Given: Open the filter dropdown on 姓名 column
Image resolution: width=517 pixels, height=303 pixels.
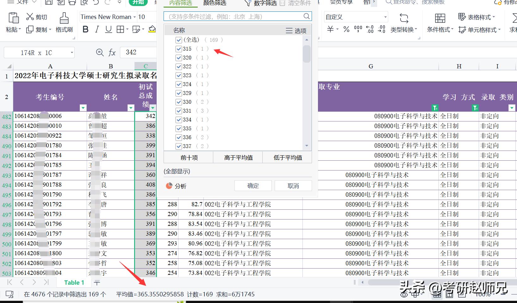Looking at the screenshot, I should [x=131, y=108].
